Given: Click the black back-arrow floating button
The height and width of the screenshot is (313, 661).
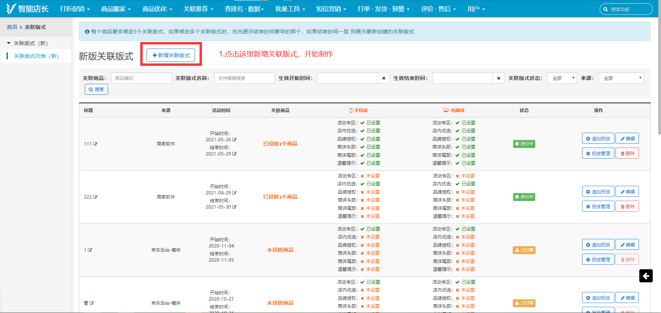Looking at the screenshot, I should point(646,276).
